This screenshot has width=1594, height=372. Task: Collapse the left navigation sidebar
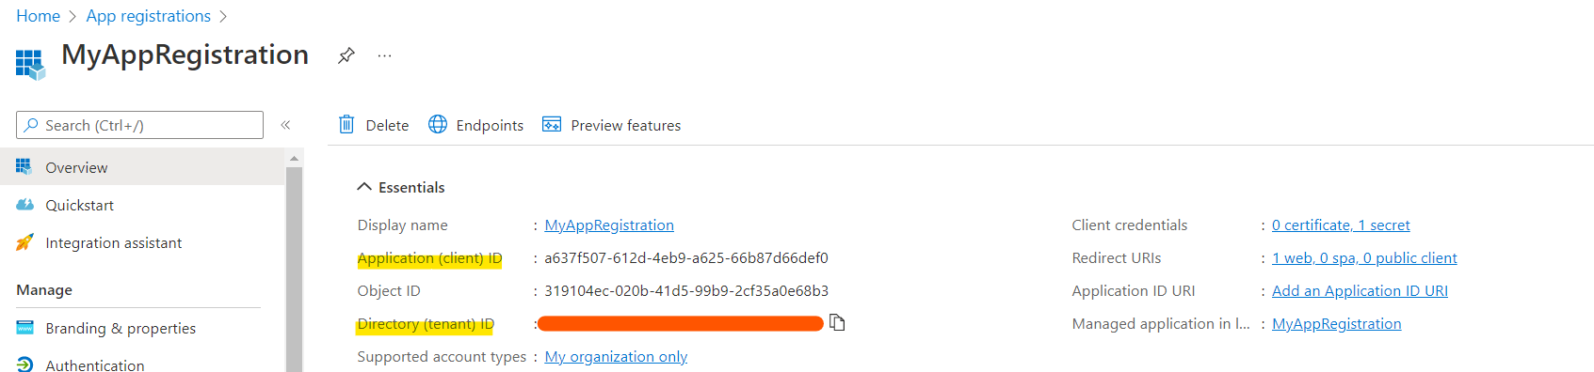click(x=285, y=125)
